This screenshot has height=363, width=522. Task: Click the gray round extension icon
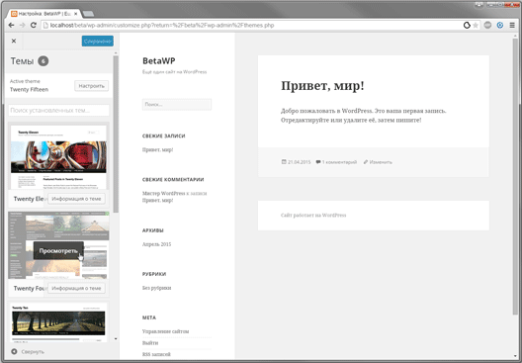click(x=487, y=26)
